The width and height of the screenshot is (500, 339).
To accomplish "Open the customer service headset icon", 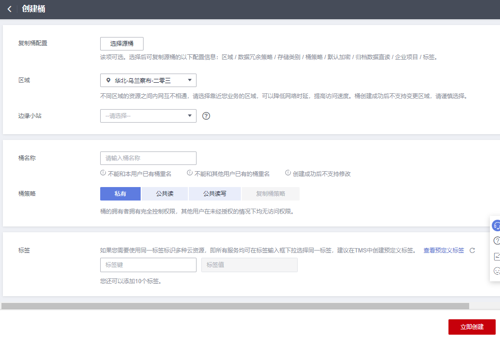I will (496, 226).
